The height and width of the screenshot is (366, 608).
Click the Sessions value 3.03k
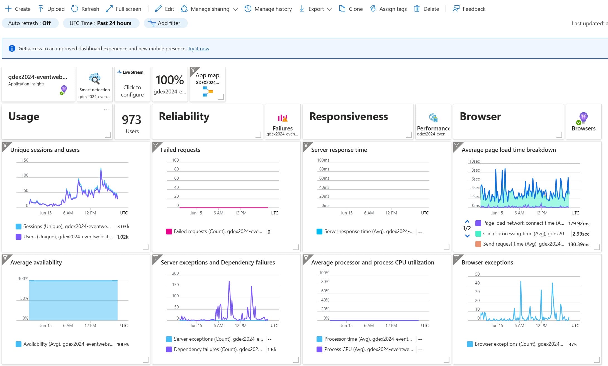coord(123,227)
